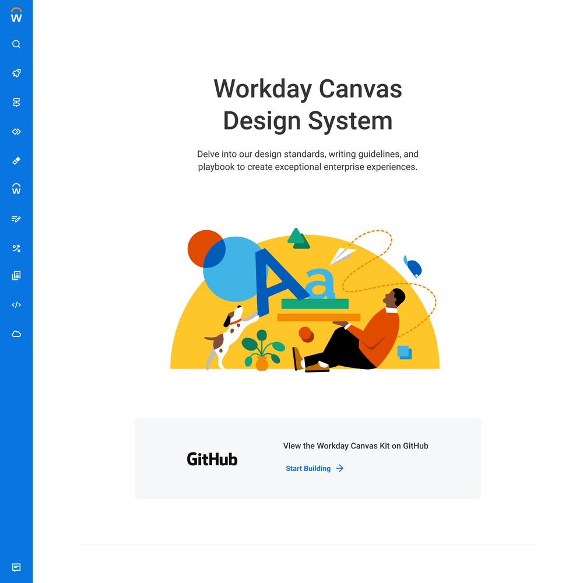This screenshot has width=583, height=583.
Task: Open the code brackets icon
Action: [16, 305]
